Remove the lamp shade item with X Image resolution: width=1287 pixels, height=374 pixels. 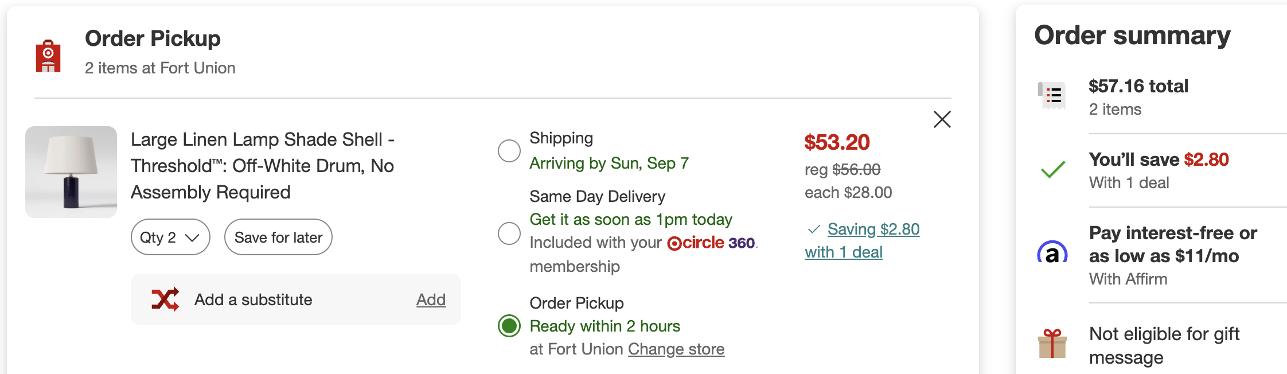click(x=942, y=119)
